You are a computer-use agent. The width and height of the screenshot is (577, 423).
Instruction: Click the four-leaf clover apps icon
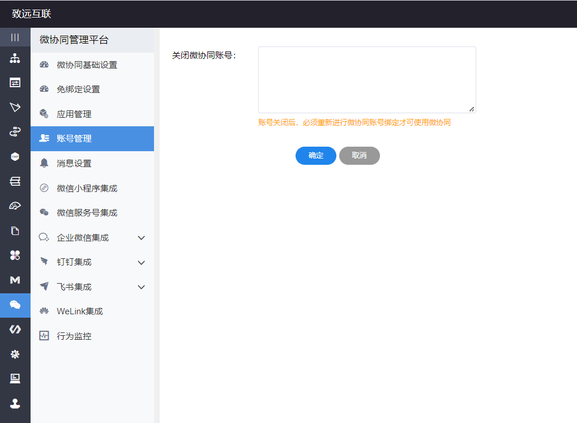pyautogui.click(x=15, y=255)
